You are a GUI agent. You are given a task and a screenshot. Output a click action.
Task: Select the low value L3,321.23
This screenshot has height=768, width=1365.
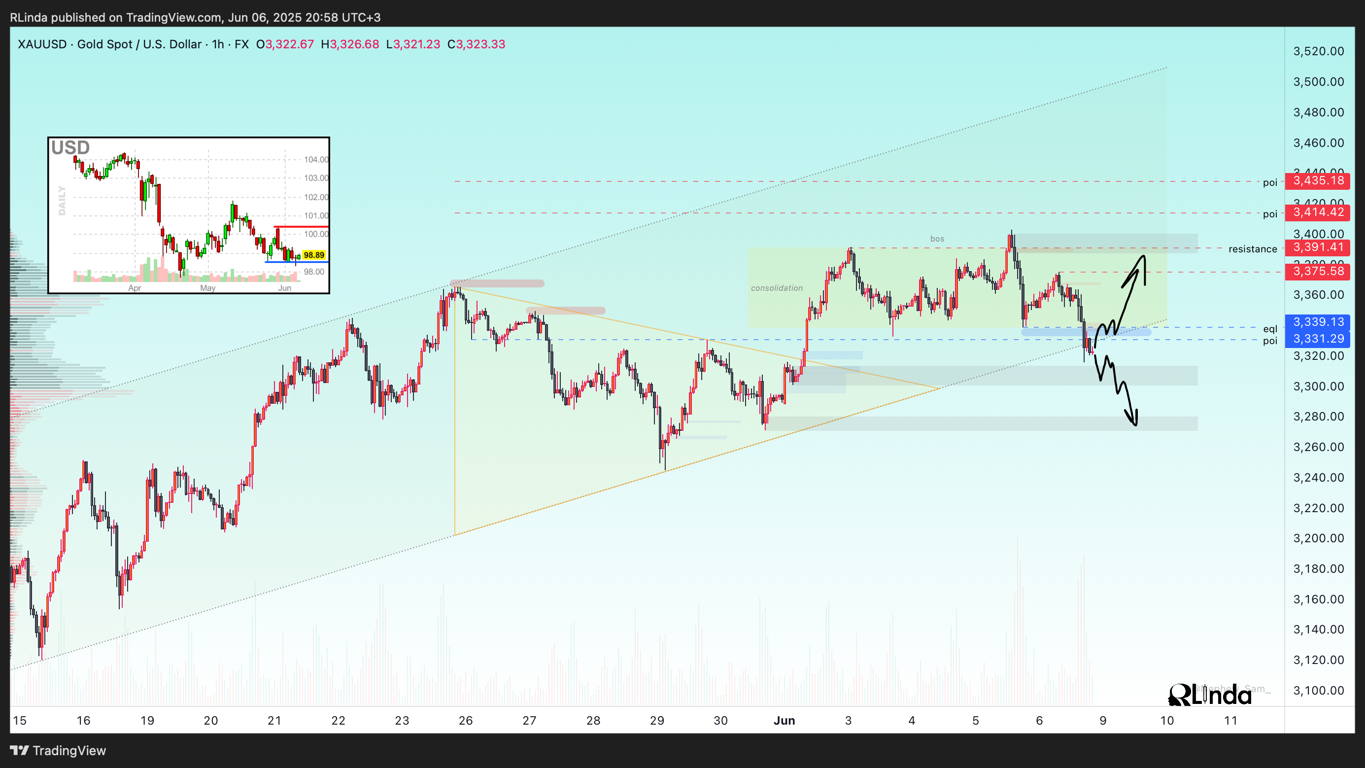coord(413,44)
